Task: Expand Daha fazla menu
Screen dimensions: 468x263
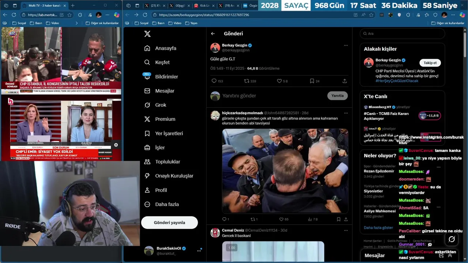Action: (x=162, y=204)
